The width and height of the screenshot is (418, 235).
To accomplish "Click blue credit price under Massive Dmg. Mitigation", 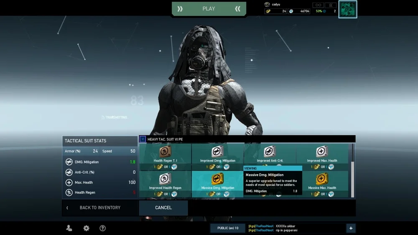I will (225, 194).
